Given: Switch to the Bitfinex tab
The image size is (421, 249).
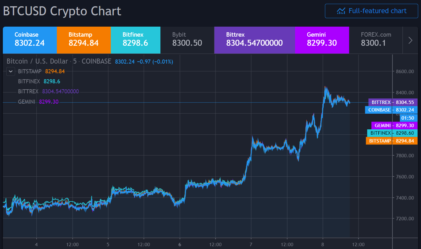Looking at the screenshot, I should 136,40.
